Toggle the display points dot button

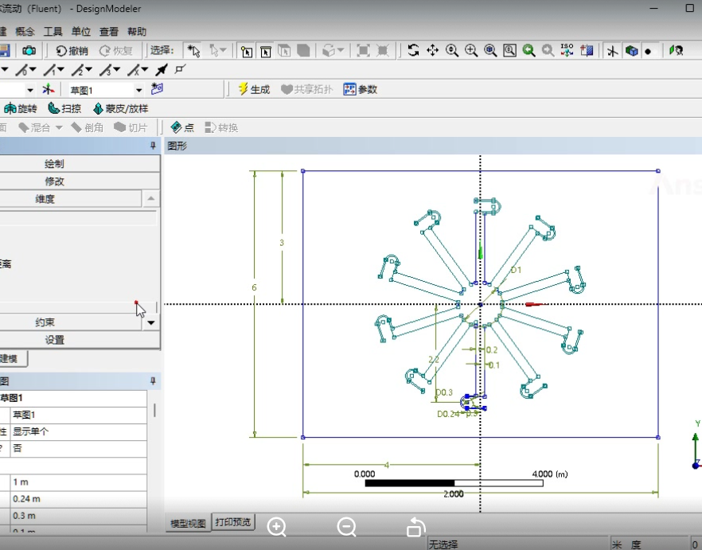point(649,50)
